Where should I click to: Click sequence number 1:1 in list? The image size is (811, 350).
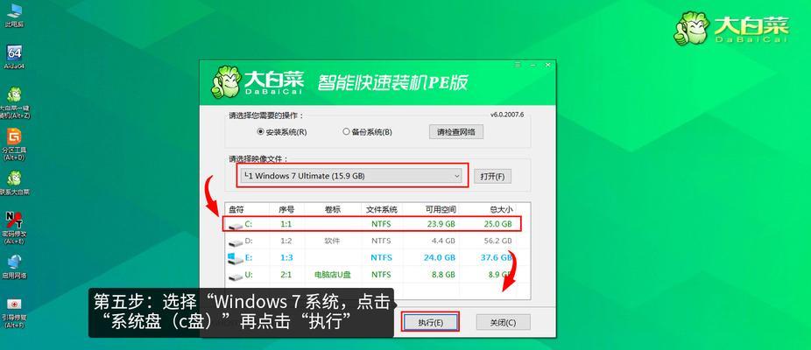(x=286, y=224)
